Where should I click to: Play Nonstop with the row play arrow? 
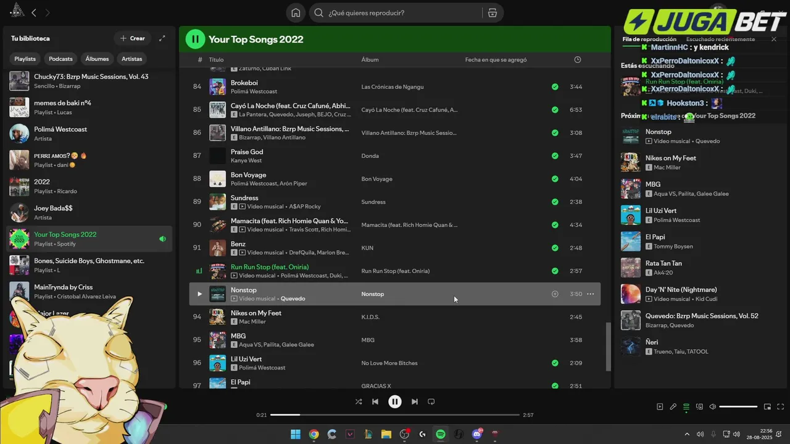pyautogui.click(x=199, y=294)
